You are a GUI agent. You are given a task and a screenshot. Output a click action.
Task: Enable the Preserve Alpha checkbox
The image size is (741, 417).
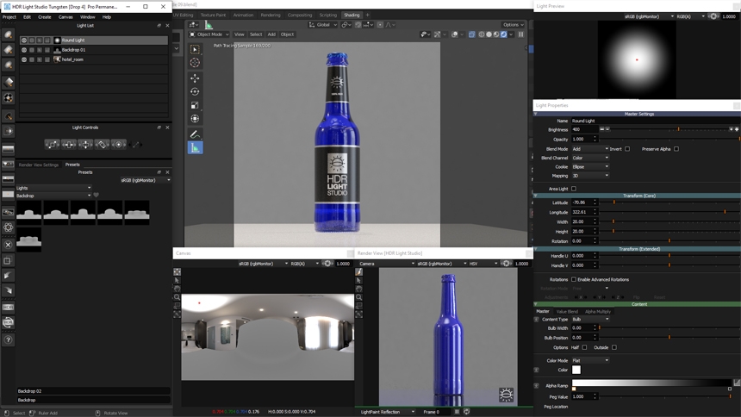click(x=676, y=149)
